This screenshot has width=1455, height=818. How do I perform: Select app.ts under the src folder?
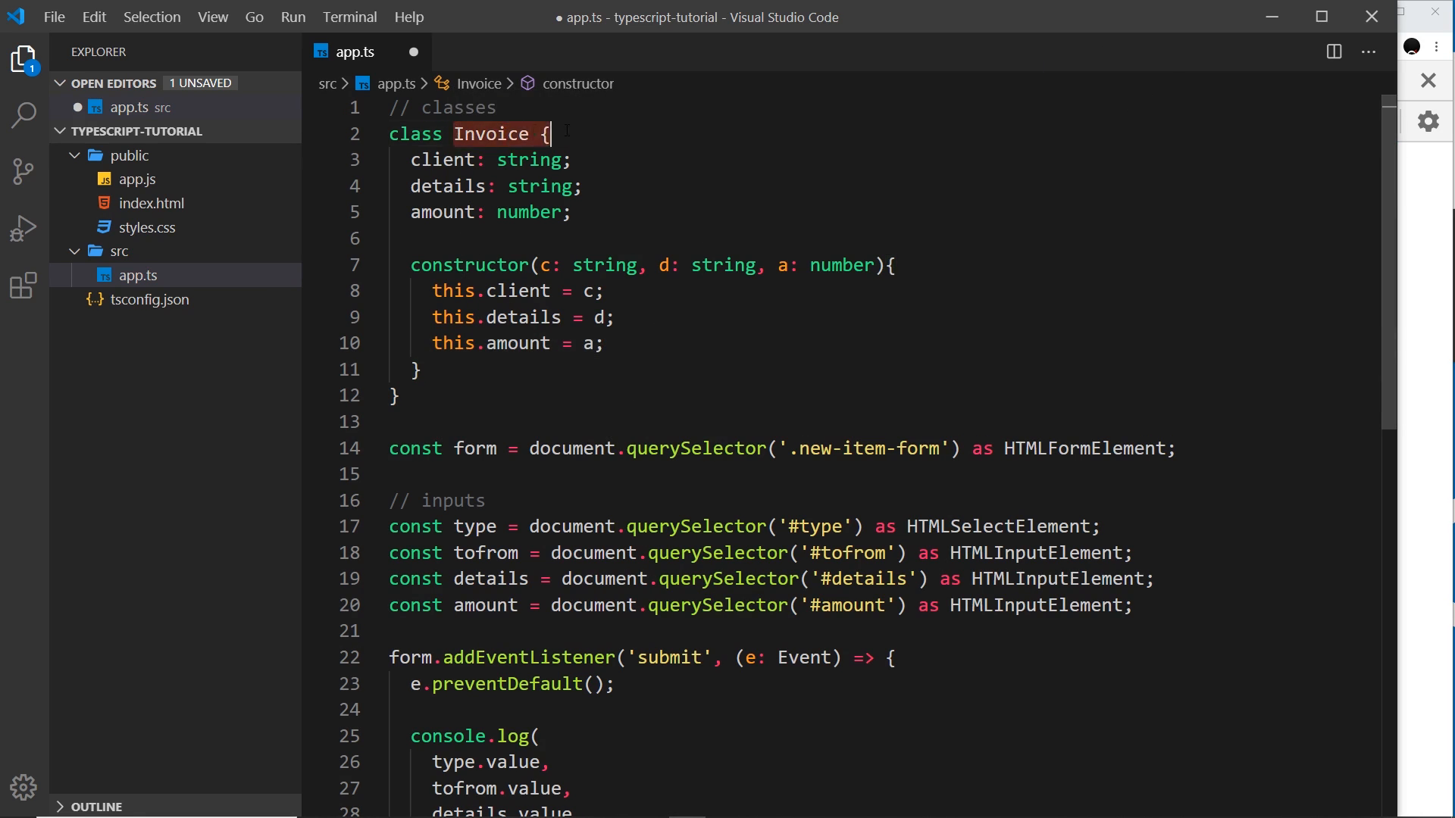point(138,275)
